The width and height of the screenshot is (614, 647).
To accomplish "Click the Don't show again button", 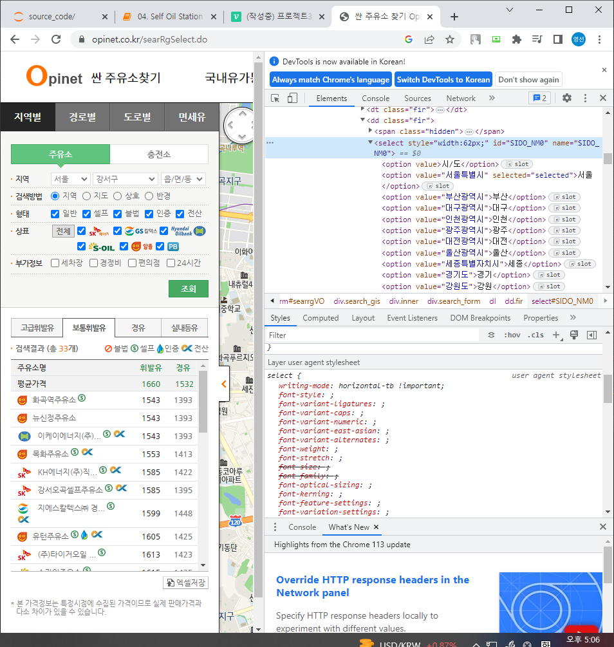I will tap(528, 80).
